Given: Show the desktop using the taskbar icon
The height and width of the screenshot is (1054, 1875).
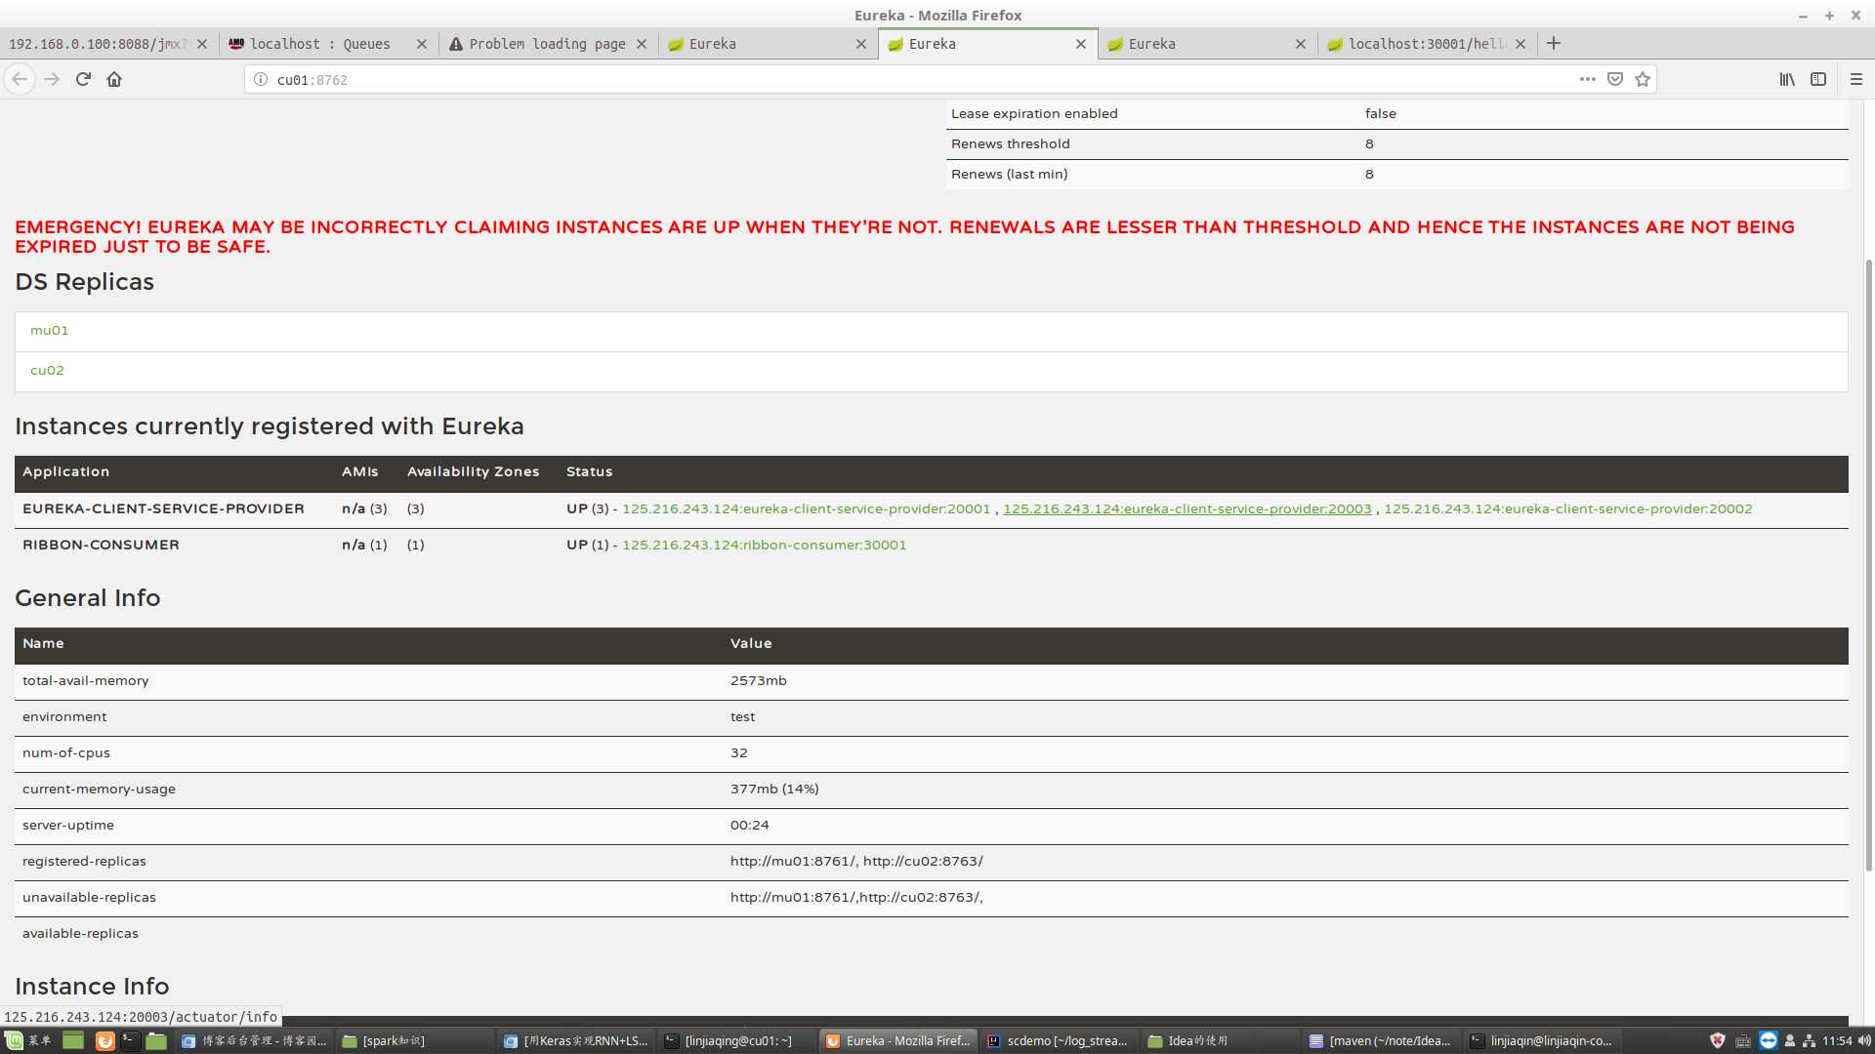Looking at the screenshot, I should tap(73, 1041).
